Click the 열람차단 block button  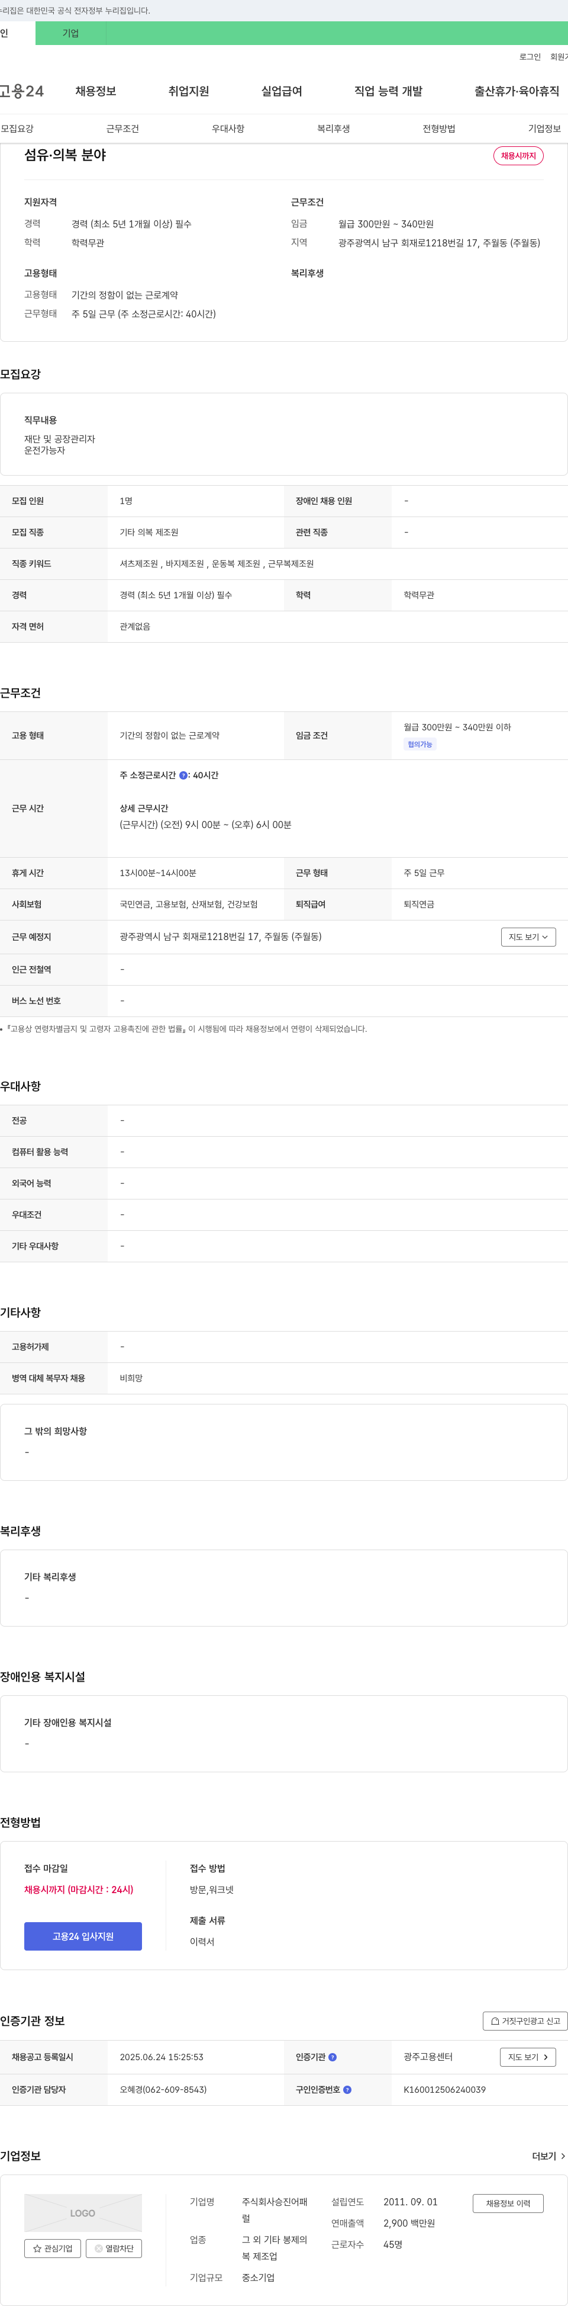(114, 2248)
